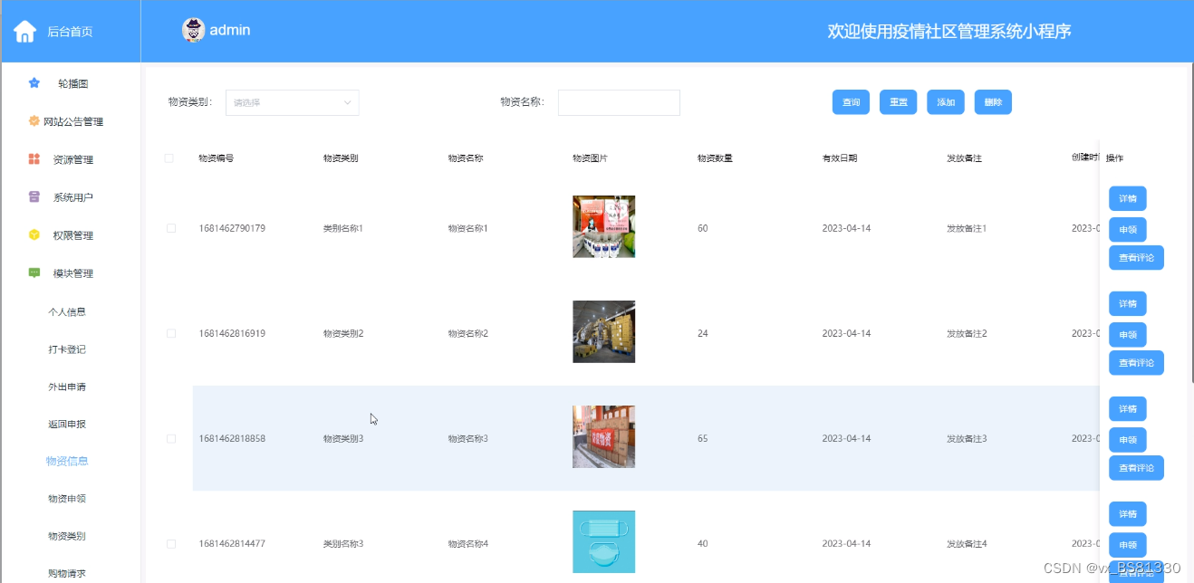Screen dimensions: 1194x583
Task: Click the 发放备注 column header
Action: [x=964, y=158]
